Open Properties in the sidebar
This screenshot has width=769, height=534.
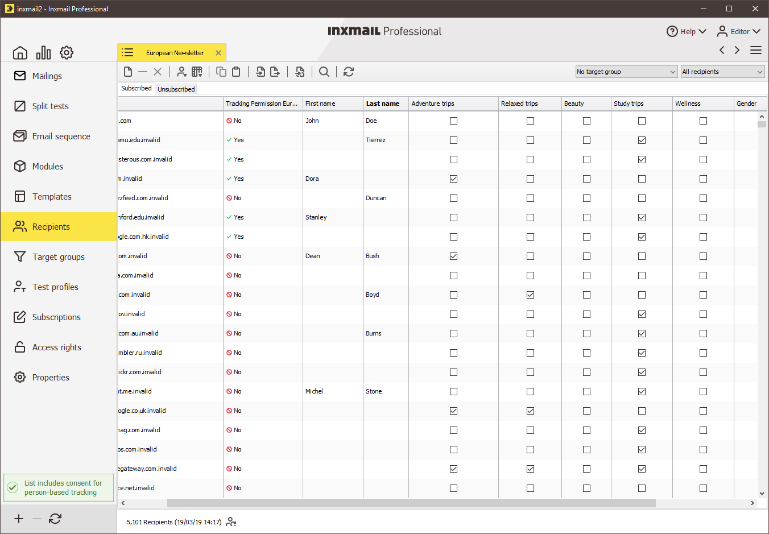(x=59, y=377)
